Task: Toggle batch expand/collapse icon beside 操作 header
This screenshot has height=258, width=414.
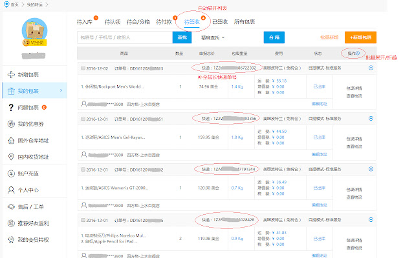Action: (x=358, y=53)
